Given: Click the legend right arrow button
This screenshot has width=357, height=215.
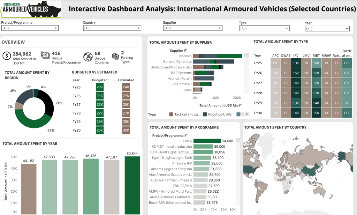Looking at the screenshot, I should point(247,114).
